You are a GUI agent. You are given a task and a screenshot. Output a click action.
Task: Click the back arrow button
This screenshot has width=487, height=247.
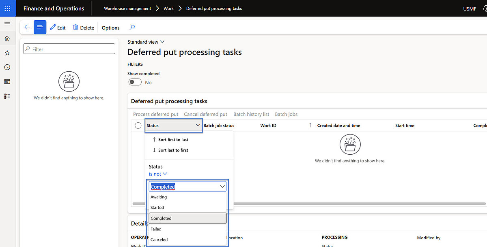tap(27, 28)
